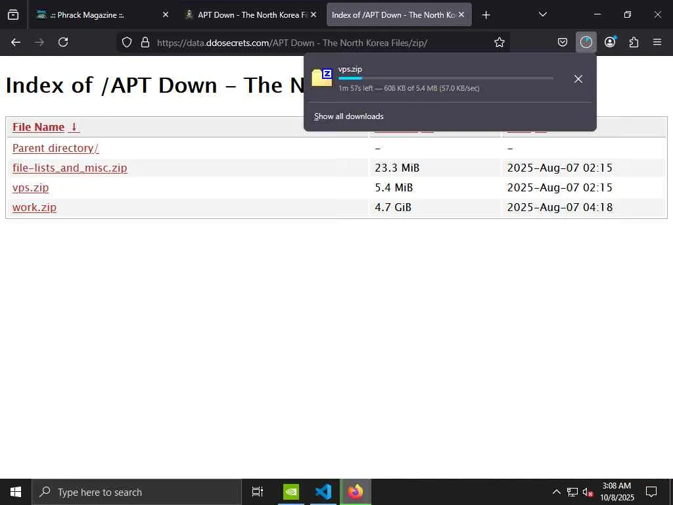Switch to the APT Down - The North Korea Files tab
The width and height of the screenshot is (673, 505).
pyautogui.click(x=252, y=14)
